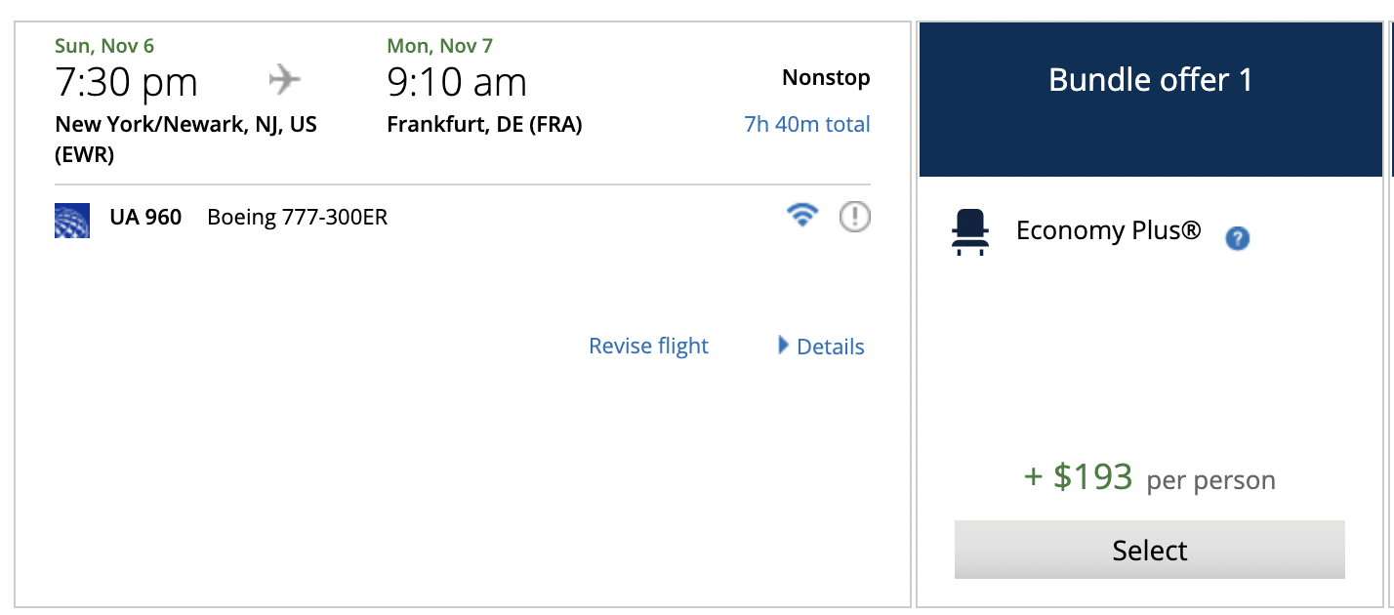The height and width of the screenshot is (615, 1394).
Task: Click the Revise flight link
Action: pos(648,347)
